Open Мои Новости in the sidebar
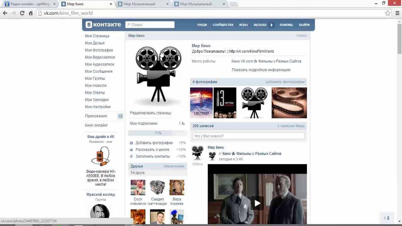The width and height of the screenshot is (402, 226). pos(96,85)
